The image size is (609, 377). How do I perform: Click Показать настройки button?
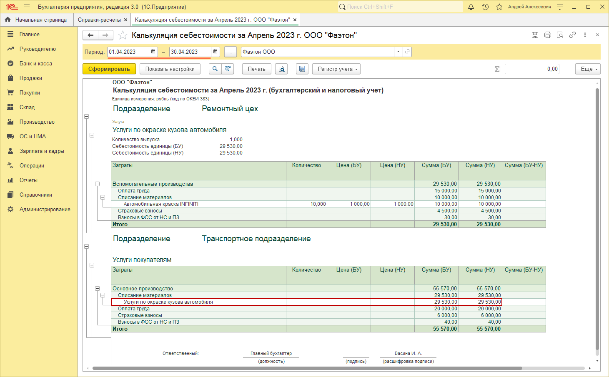click(170, 69)
